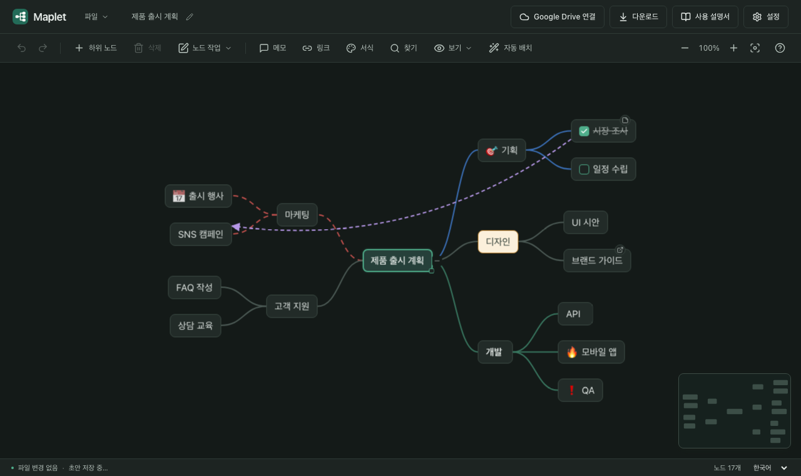
Task: Open the external link icon on 브랜드 가이드
Action: click(620, 249)
